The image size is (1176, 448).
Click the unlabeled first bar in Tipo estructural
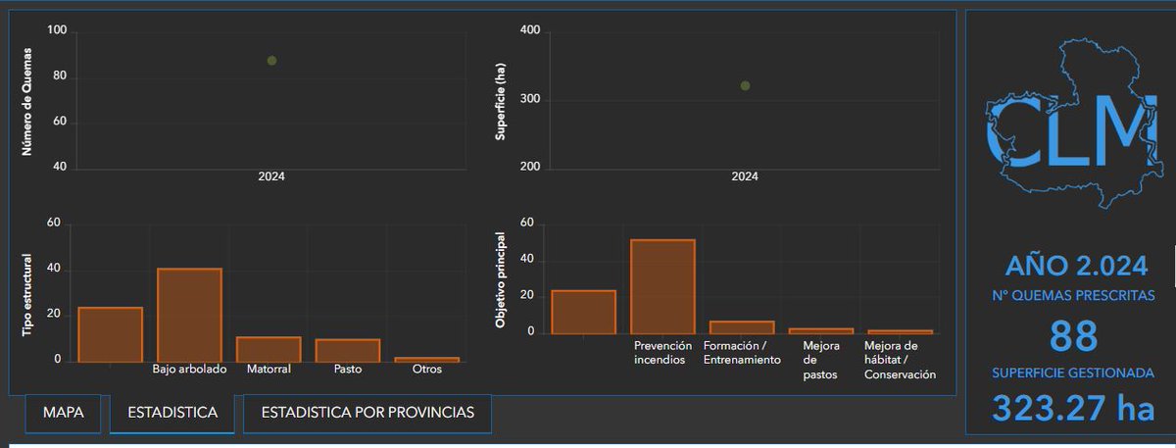111,334
